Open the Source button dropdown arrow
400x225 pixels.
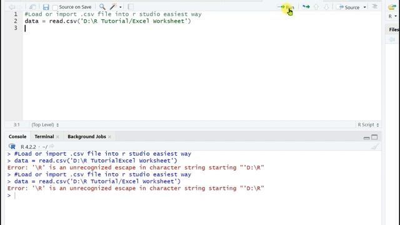tap(364, 7)
